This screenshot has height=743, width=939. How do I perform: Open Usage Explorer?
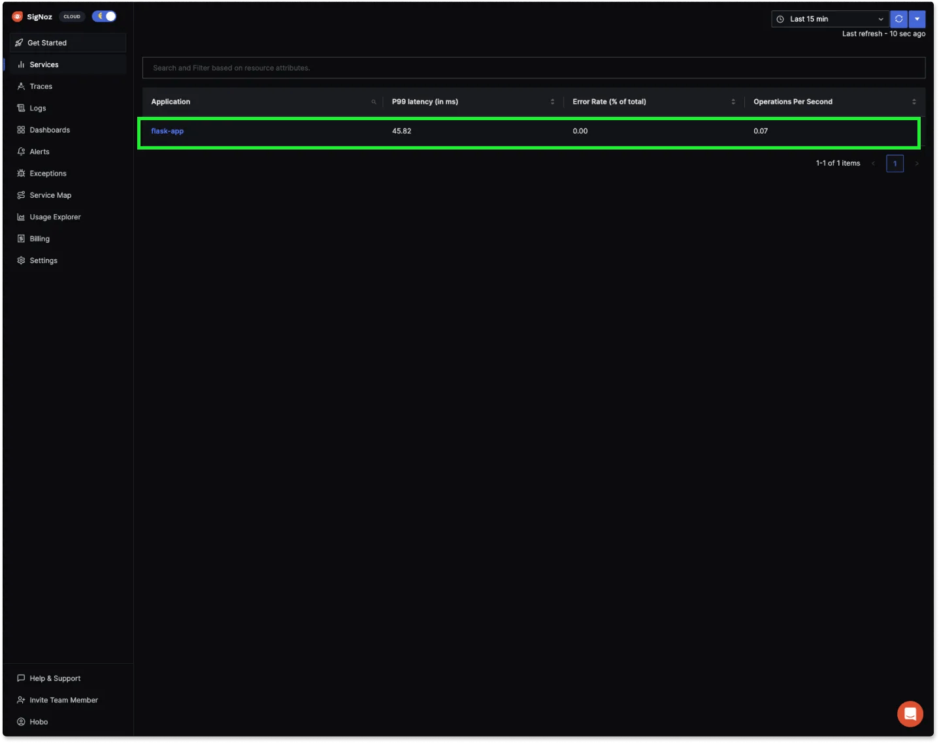pos(55,216)
